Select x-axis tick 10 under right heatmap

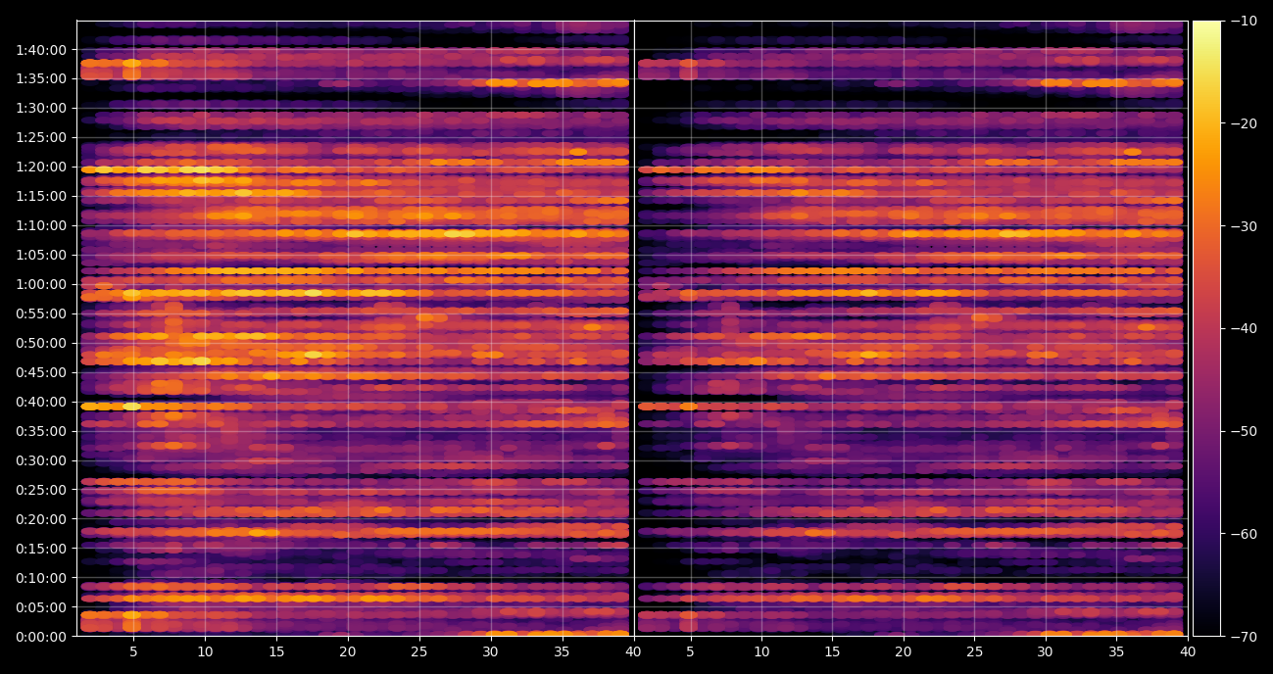(761, 650)
